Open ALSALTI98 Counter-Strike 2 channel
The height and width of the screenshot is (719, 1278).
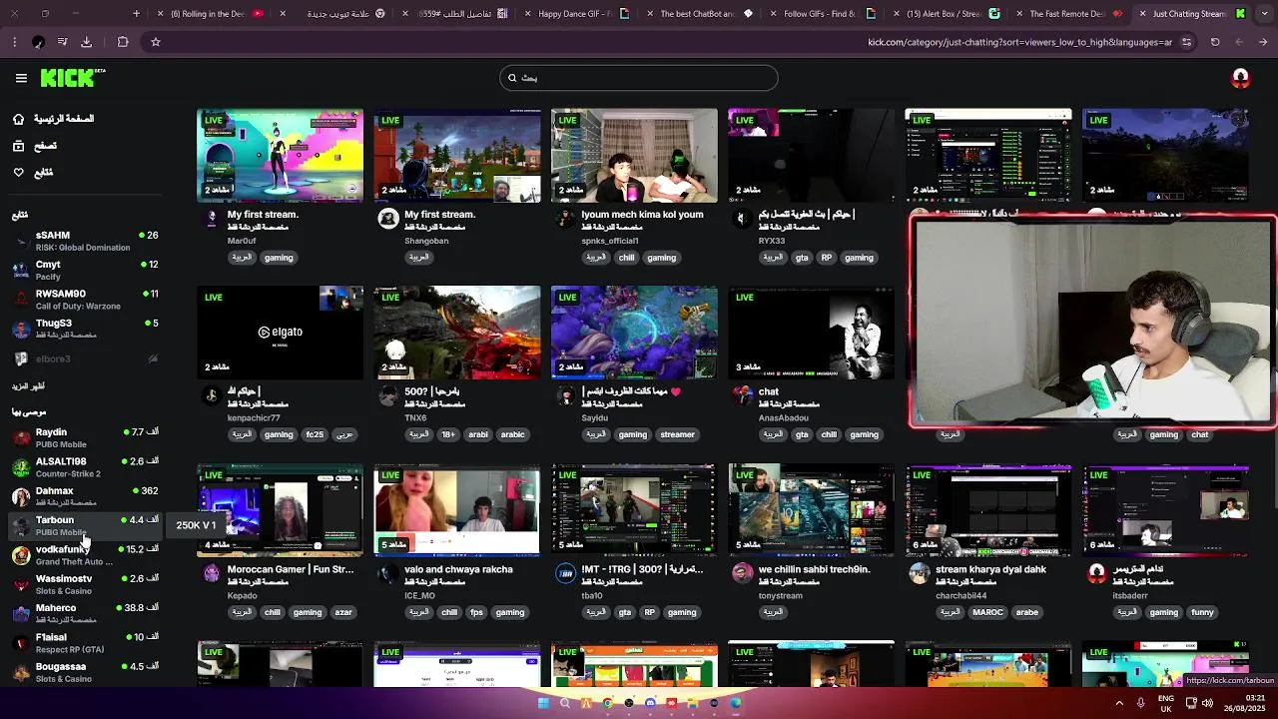pos(85,466)
